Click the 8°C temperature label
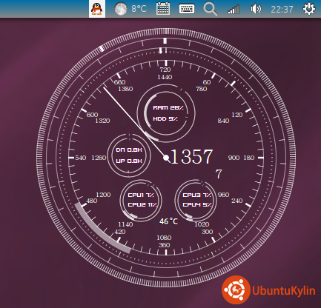321x308 pixels. [x=139, y=9]
